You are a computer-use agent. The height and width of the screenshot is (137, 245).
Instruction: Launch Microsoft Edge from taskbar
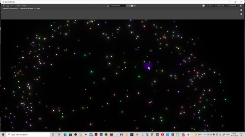tap(65, 134)
